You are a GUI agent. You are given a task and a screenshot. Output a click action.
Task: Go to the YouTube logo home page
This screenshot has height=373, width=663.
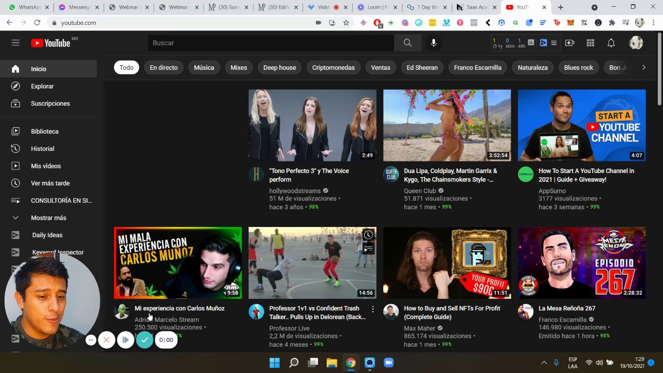50,43
